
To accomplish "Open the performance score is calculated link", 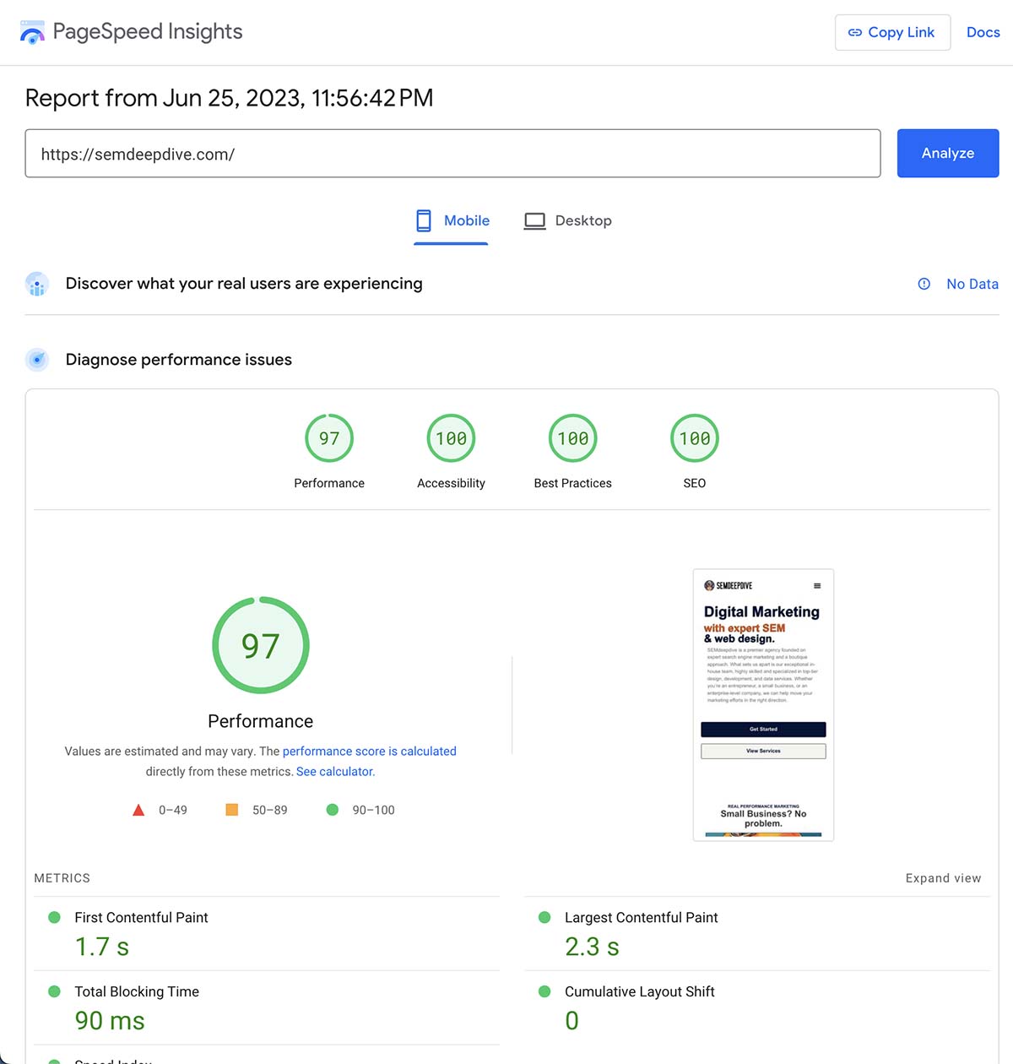I will [x=369, y=751].
